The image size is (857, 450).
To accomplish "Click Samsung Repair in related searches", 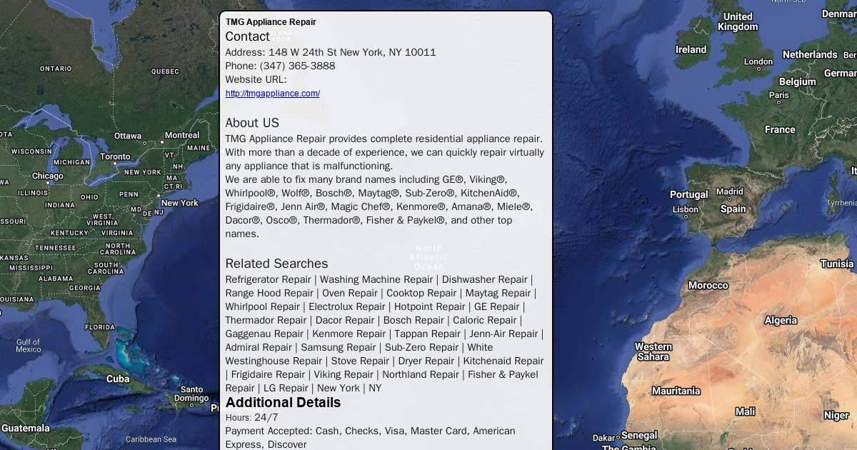I will (x=338, y=347).
